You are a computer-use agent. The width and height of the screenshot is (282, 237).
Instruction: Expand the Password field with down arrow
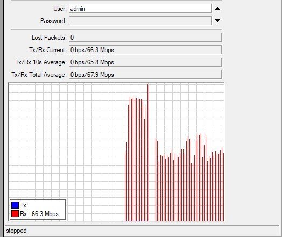point(217,20)
